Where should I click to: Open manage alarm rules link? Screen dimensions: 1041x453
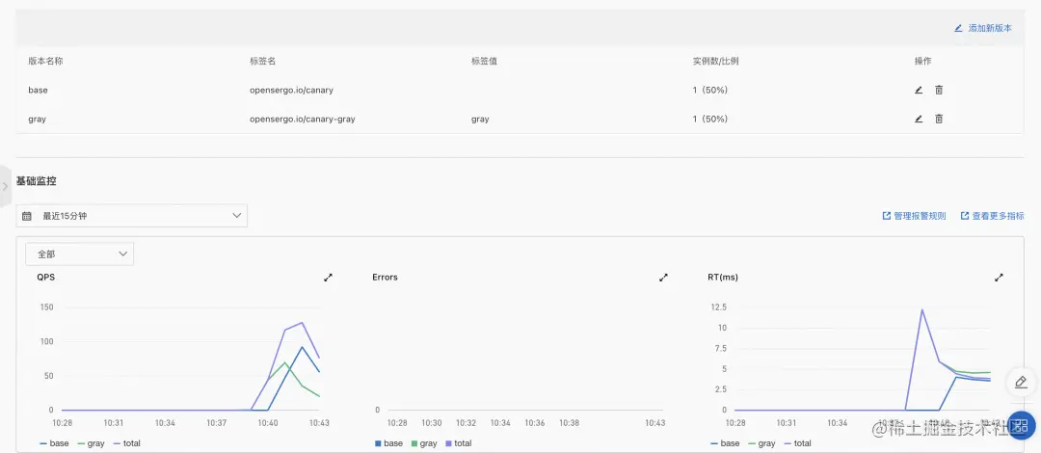(x=914, y=216)
